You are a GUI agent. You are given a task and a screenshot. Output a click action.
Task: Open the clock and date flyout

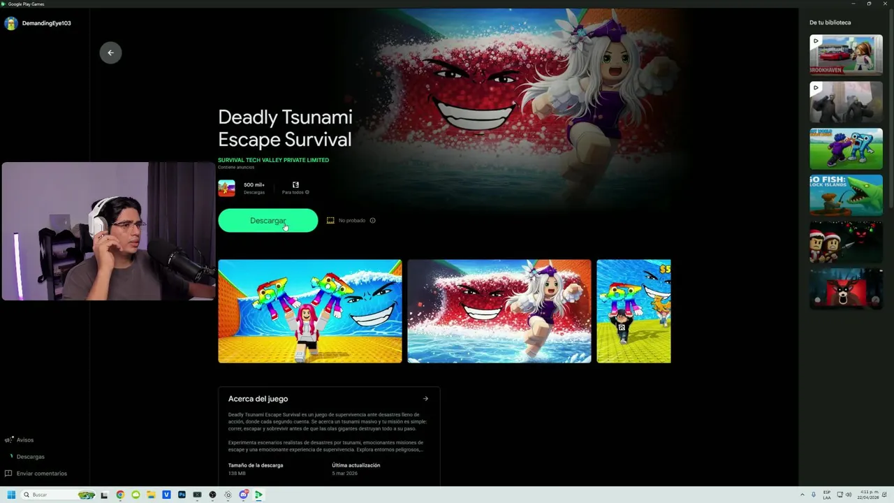point(868,495)
